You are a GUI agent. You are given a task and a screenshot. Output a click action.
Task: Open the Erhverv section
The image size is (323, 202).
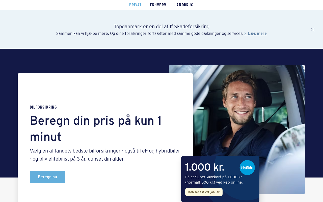pyautogui.click(x=158, y=5)
